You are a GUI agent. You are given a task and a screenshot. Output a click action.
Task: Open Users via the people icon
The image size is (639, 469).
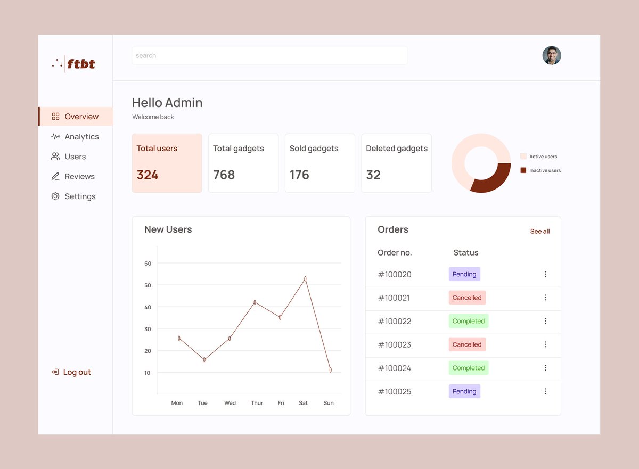coord(55,157)
